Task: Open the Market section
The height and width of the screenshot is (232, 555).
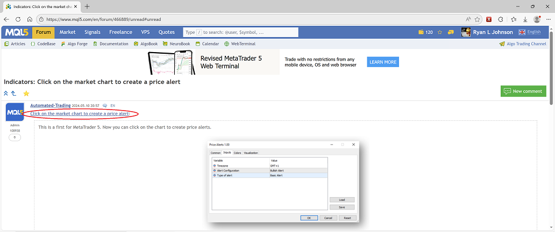Action: [x=68, y=32]
